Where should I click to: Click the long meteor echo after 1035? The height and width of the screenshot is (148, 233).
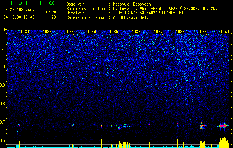124,127
